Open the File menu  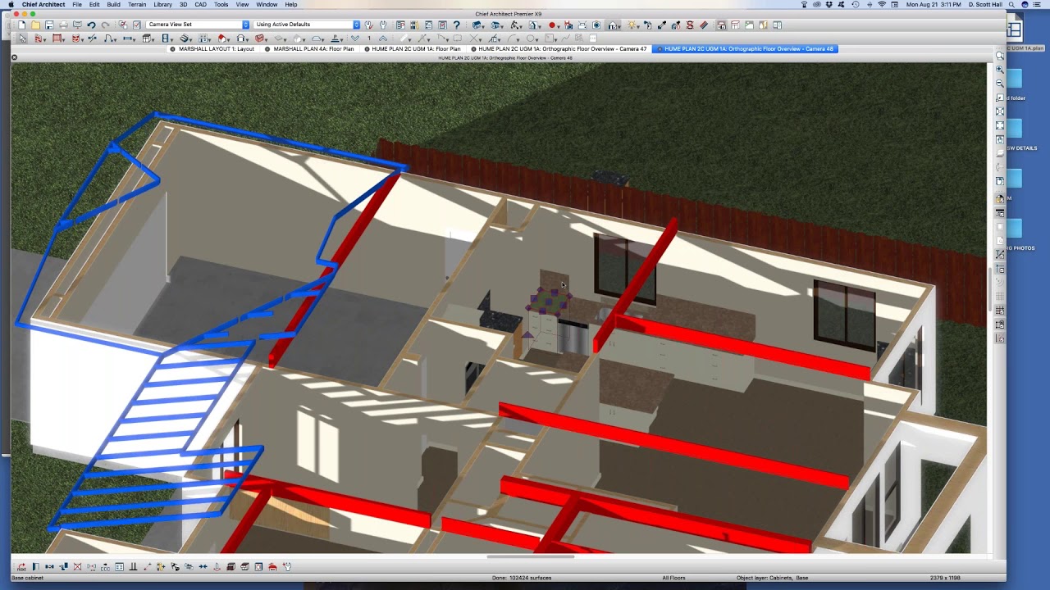(x=77, y=5)
